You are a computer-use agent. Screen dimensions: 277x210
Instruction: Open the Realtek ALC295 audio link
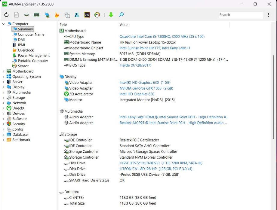173,123
